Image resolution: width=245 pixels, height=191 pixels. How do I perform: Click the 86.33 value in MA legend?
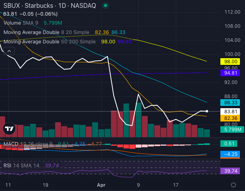point(118,32)
